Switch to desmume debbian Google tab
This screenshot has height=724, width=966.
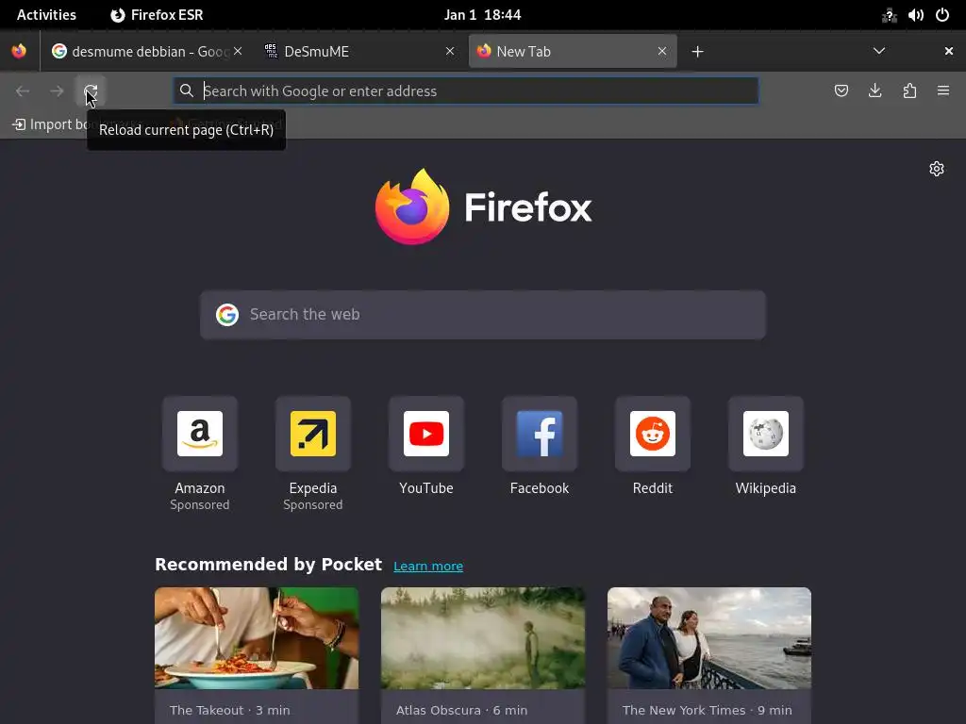click(x=148, y=51)
